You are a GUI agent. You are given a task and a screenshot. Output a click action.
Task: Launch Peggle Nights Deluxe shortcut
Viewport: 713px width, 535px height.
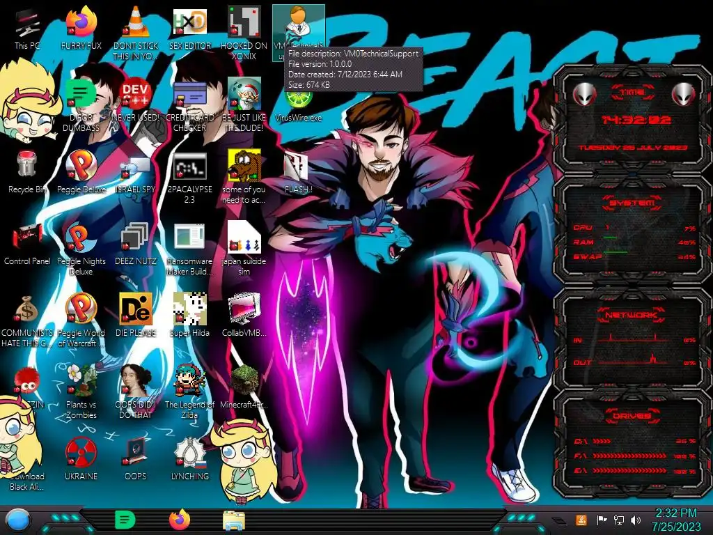(81, 249)
